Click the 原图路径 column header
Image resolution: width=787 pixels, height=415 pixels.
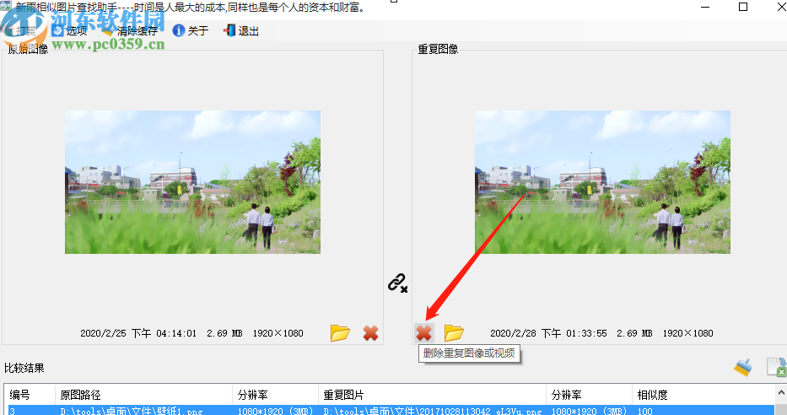143,395
